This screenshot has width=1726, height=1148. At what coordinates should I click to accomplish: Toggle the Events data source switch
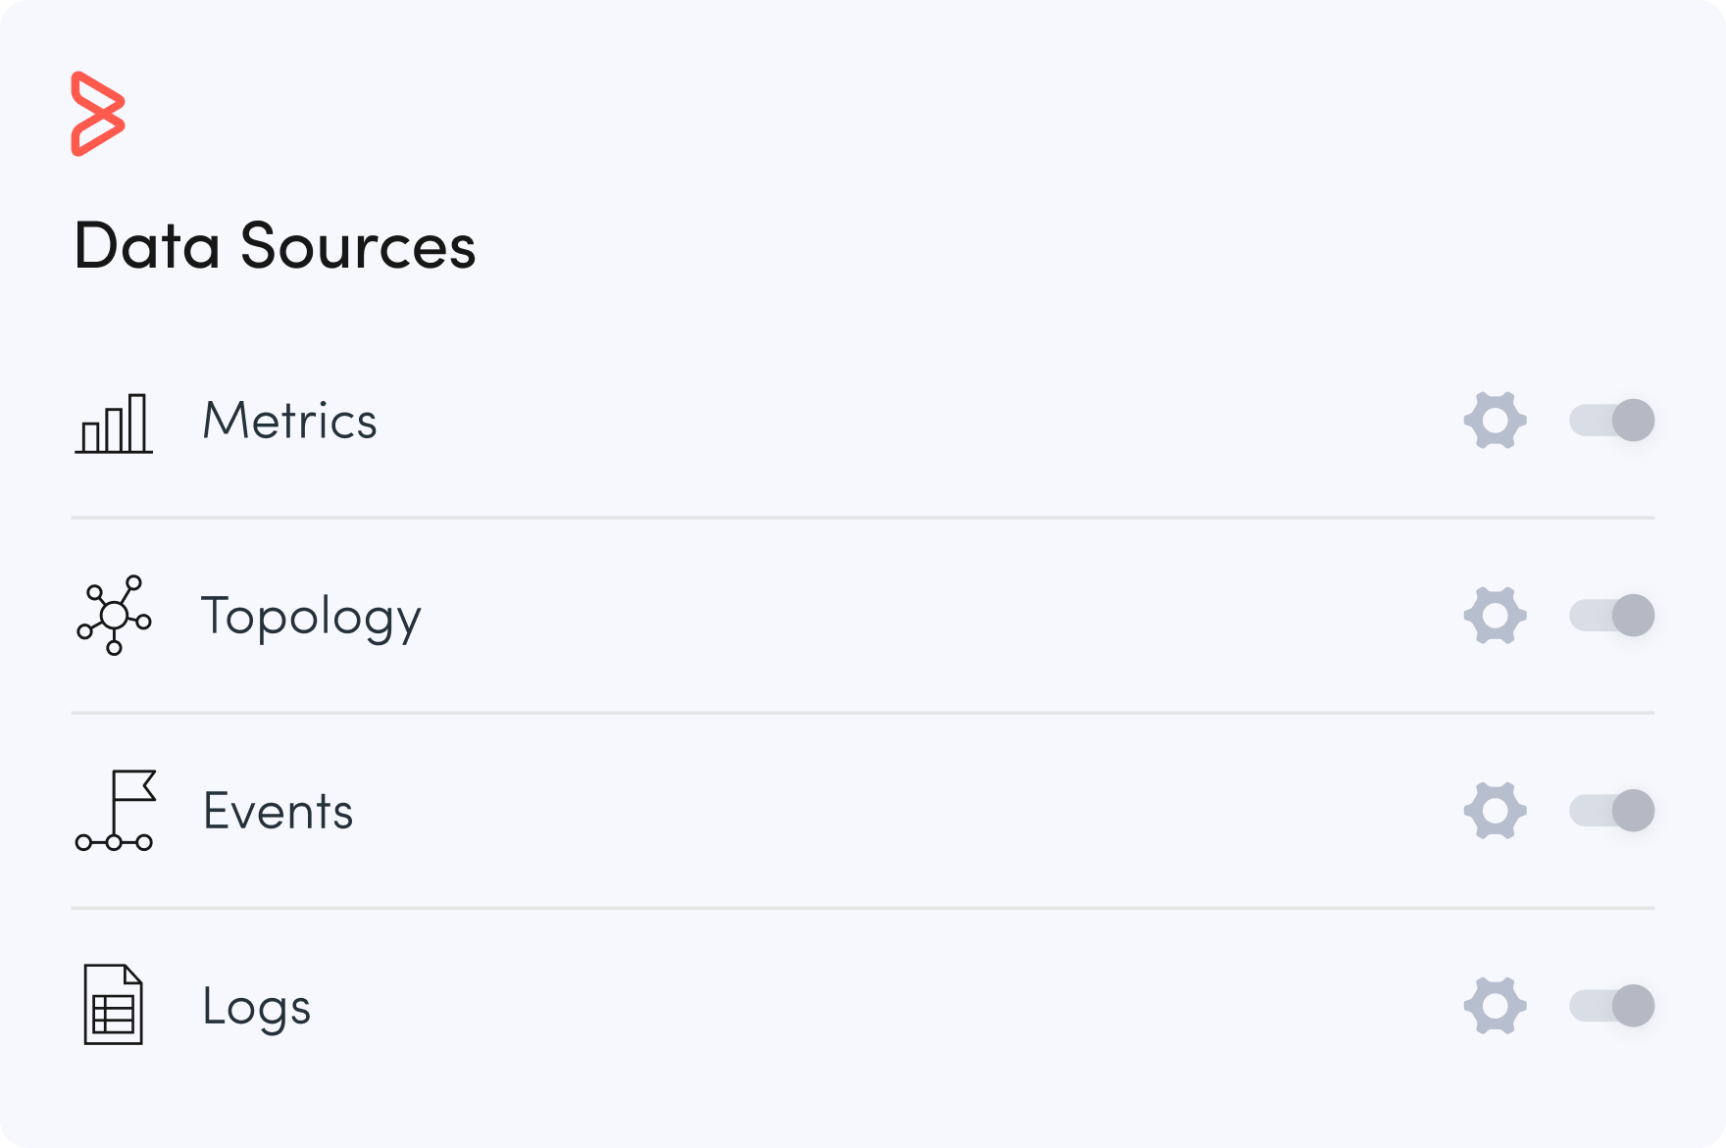[1612, 811]
